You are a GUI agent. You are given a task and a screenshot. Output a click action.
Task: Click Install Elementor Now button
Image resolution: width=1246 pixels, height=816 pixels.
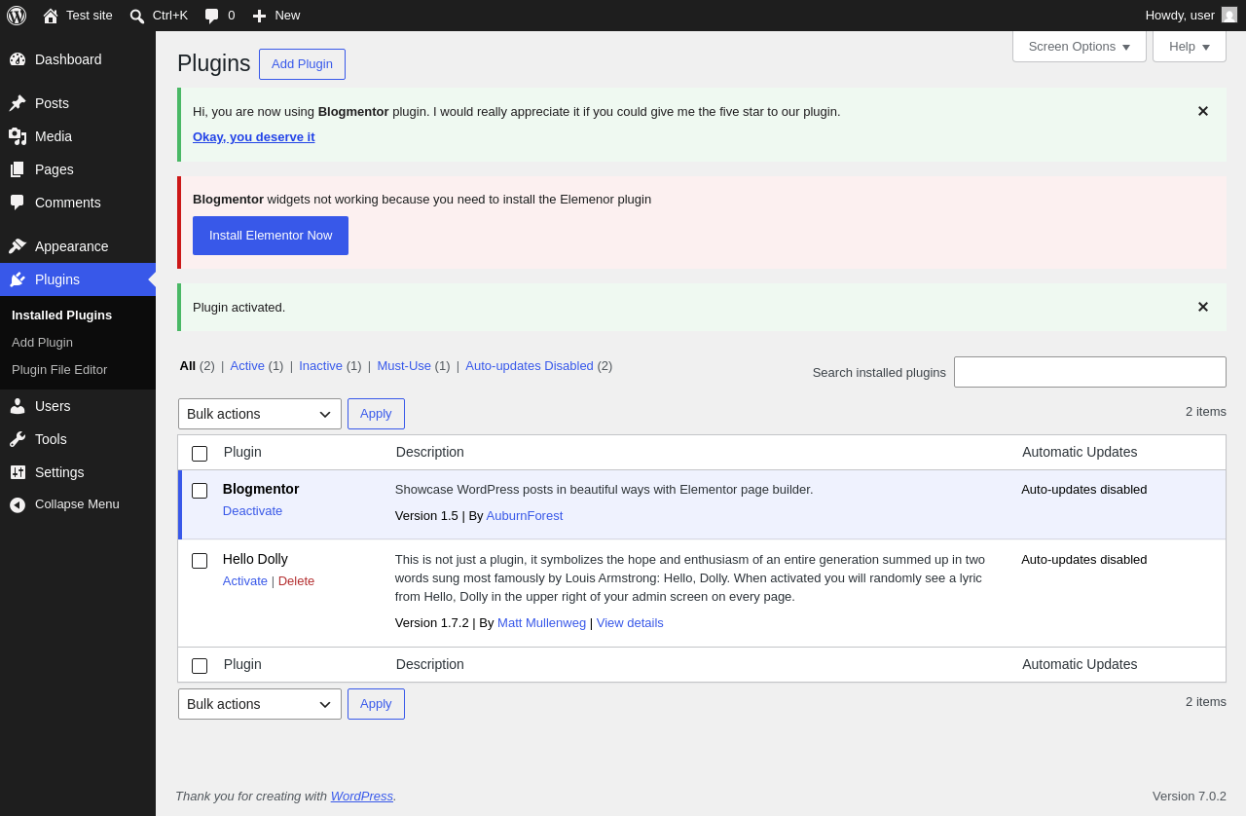271,236
